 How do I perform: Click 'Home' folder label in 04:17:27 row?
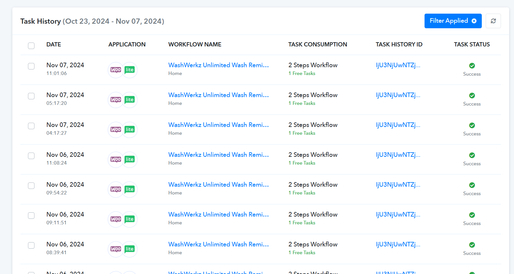point(175,133)
